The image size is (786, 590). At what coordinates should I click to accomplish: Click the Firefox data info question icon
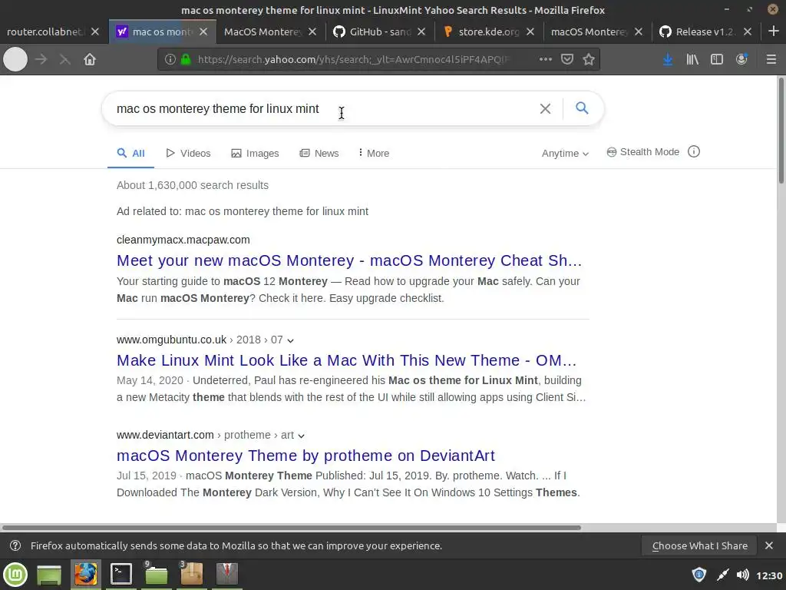click(15, 545)
